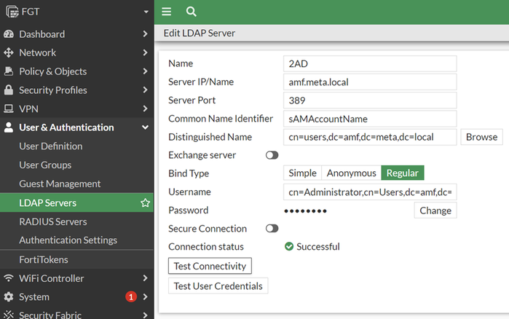Screen dimensions: 509x319
Task: Open RADIUS Servers page
Action: [x=52, y=221]
